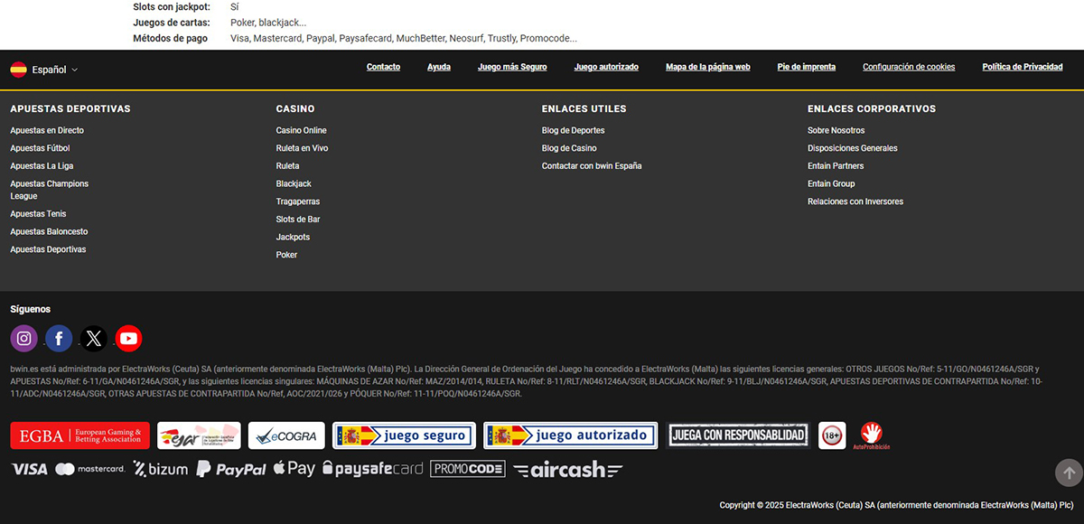Click the juego autorizado badge
This screenshot has width=1084, height=524.
pos(571,435)
